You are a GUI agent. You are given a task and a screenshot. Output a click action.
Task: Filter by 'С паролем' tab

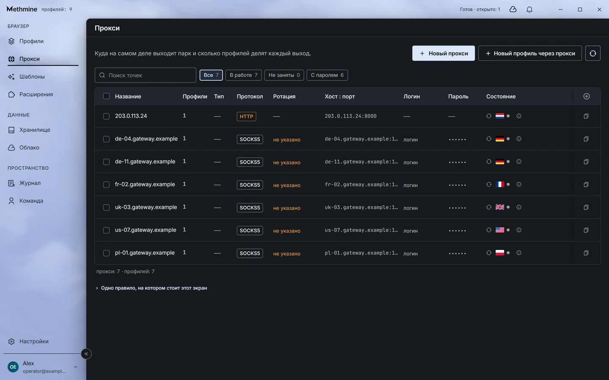(x=327, y=75)
